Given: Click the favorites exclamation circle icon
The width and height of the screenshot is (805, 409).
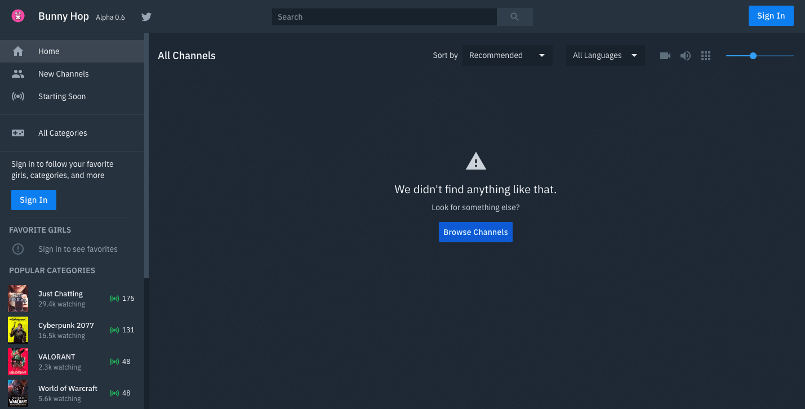Looking at the screenshot, I should [x=18, y=249].
